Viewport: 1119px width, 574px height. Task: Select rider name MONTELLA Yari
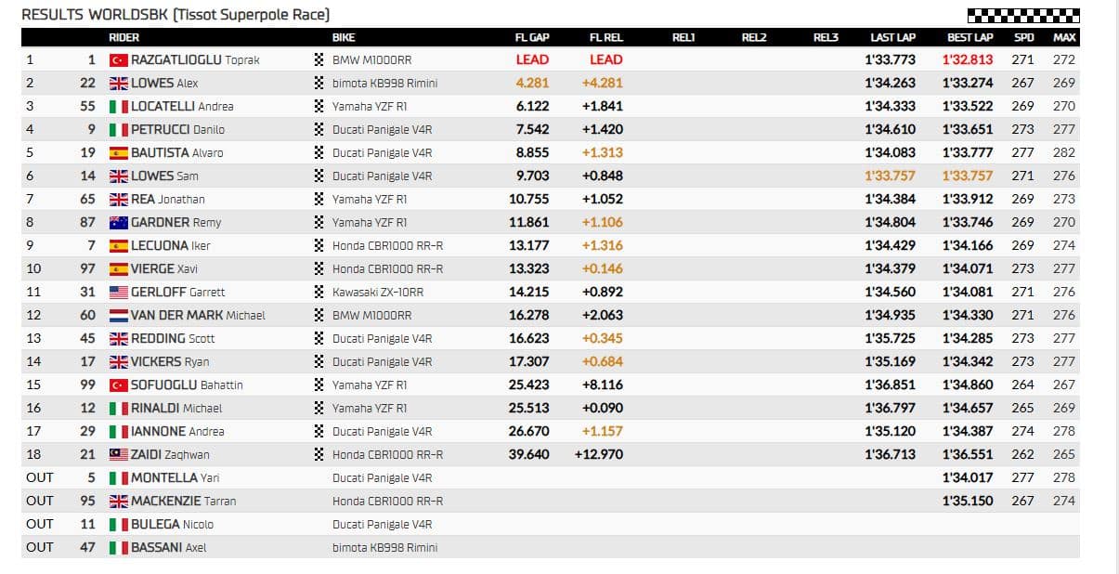(x=176, y=477)
